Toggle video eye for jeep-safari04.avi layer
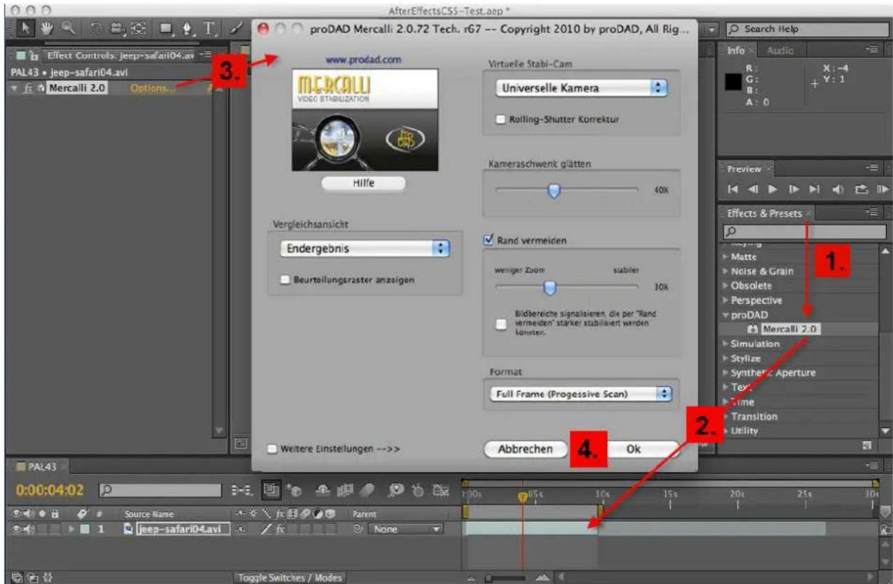This screenshot has height=584, width=893. (x=18, y=529)
